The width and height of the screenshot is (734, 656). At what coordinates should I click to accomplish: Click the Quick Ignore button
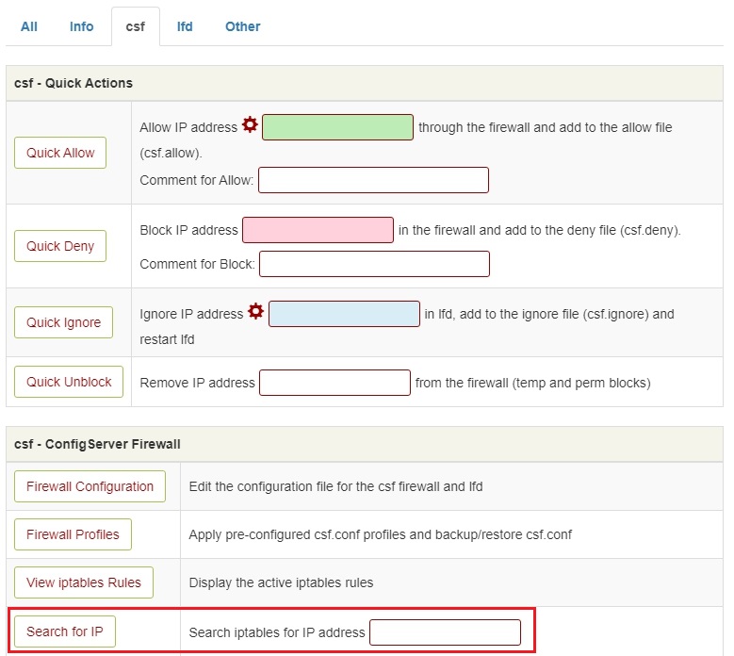pos(64,322)
